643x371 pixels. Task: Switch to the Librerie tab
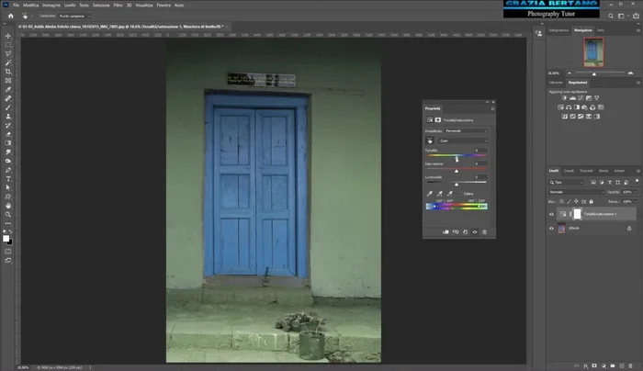(556, 83)
